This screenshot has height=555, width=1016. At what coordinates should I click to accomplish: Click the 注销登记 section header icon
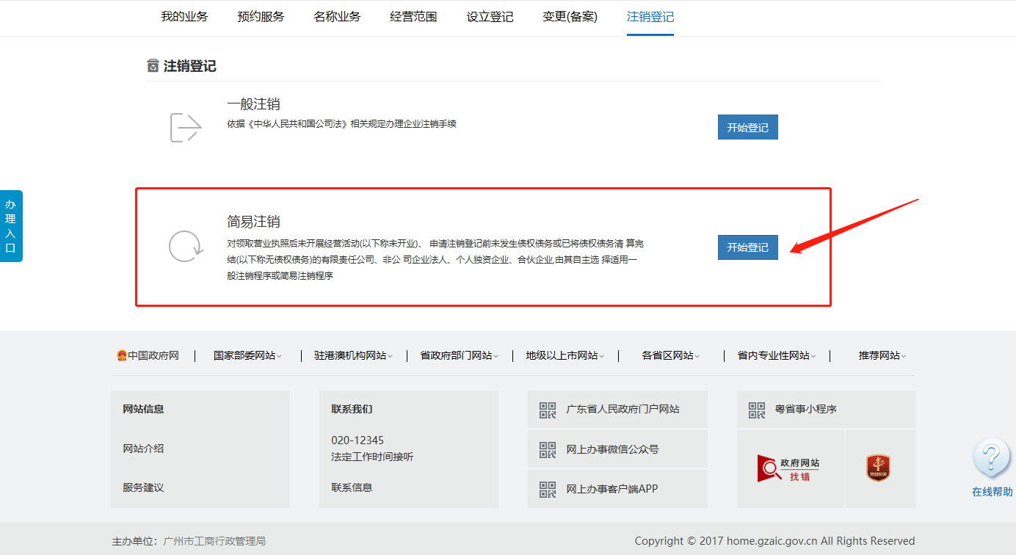151,65
